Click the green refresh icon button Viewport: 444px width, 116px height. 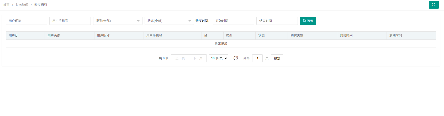pyautogui.click(x=434, y=5)
